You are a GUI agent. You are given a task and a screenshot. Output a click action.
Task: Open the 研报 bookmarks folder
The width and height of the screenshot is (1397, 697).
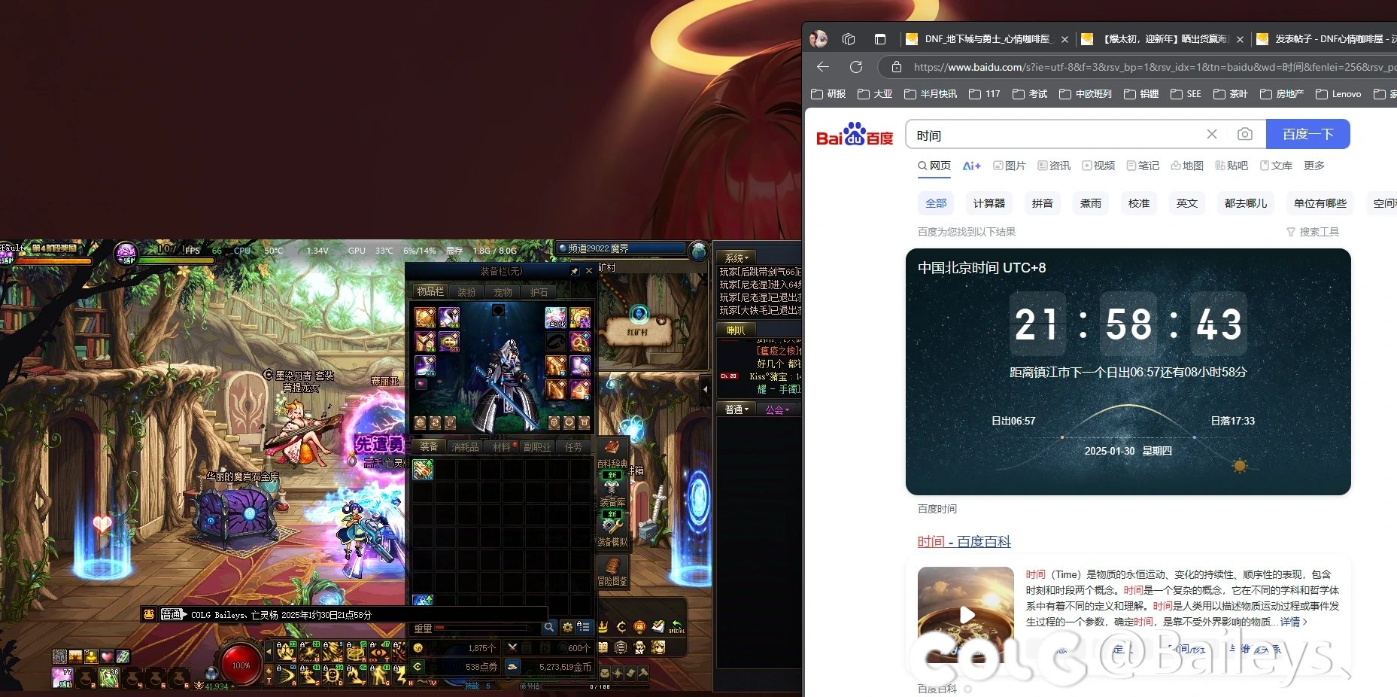point(828,94)
